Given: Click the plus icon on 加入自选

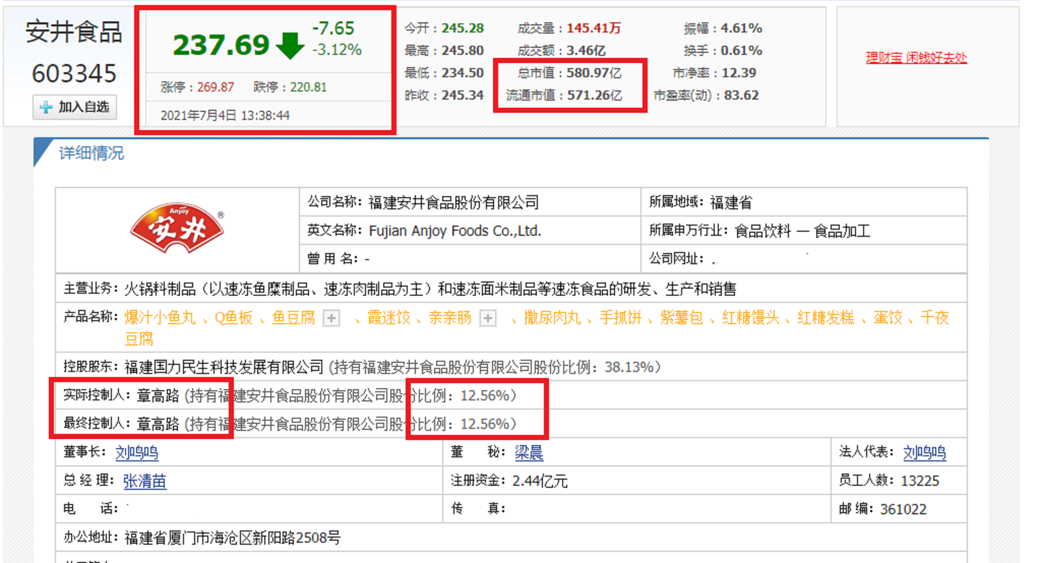Looking at the screenshot, I should tap(46, 107).
